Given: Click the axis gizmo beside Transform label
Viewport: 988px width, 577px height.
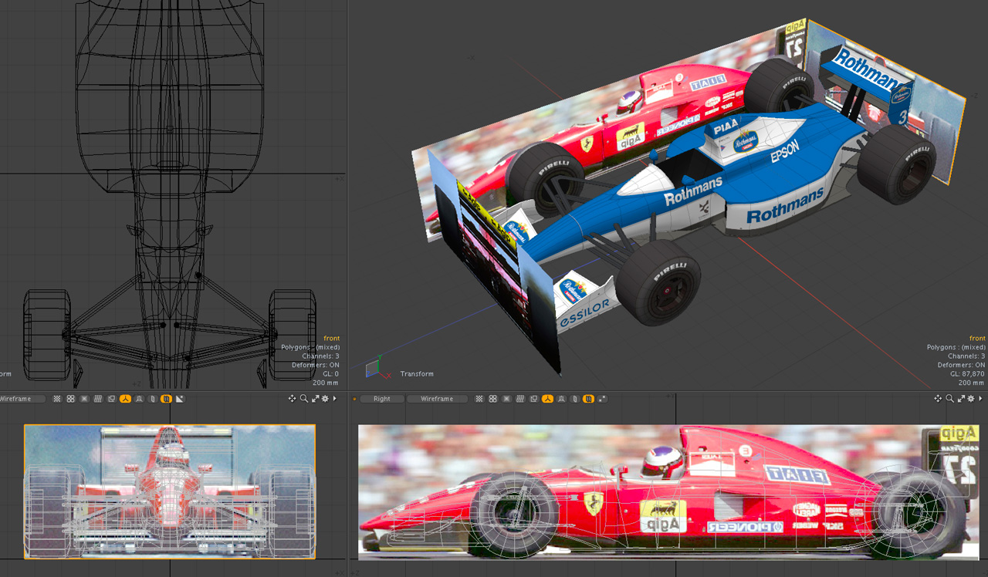Looking at the screenshot, I should 377,368.
